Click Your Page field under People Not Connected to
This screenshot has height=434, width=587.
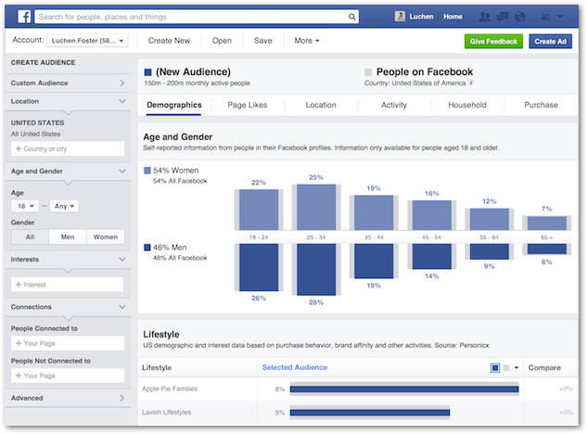[68, 376]
